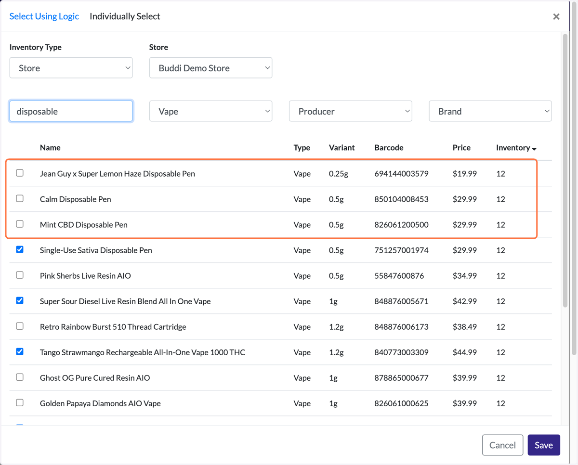Check Retro Rainbow Burst 510 Cartridge checkbox

pos(20,326)
